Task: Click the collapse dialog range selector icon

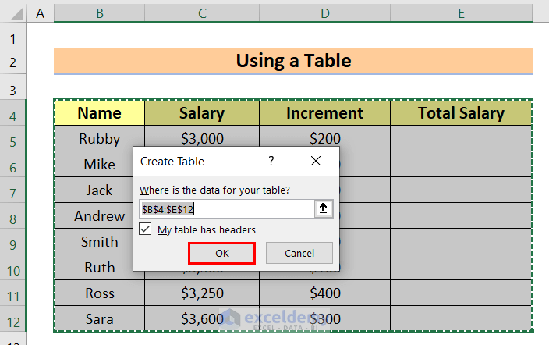Action: 323,208
